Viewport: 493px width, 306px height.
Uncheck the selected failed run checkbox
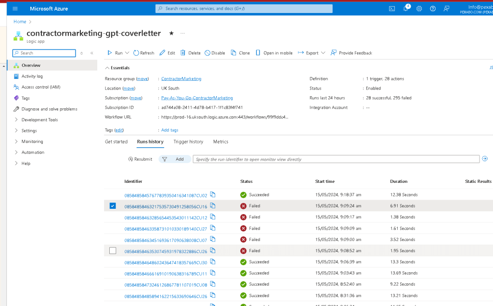(113, 206)
